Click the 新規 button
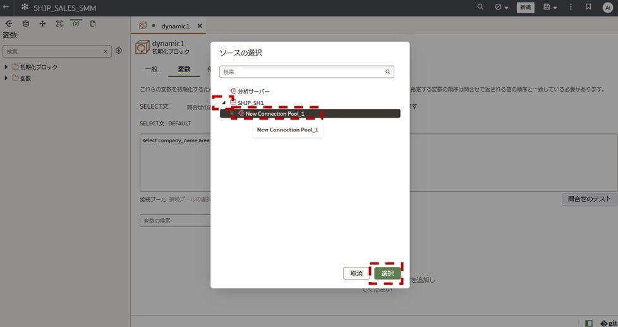Viewport: 618px width, 327px height. [x=525, y=7]
